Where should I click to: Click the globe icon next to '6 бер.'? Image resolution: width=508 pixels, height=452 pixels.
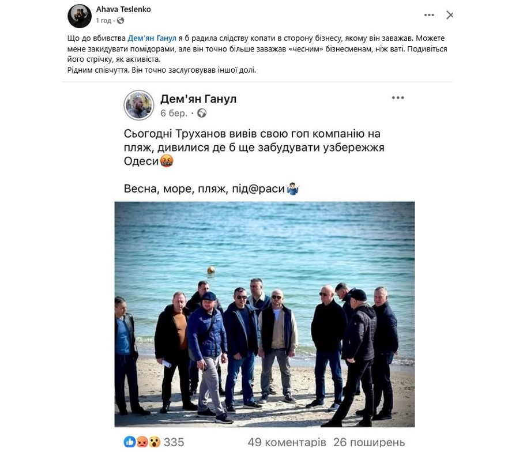tap(202, 113)
